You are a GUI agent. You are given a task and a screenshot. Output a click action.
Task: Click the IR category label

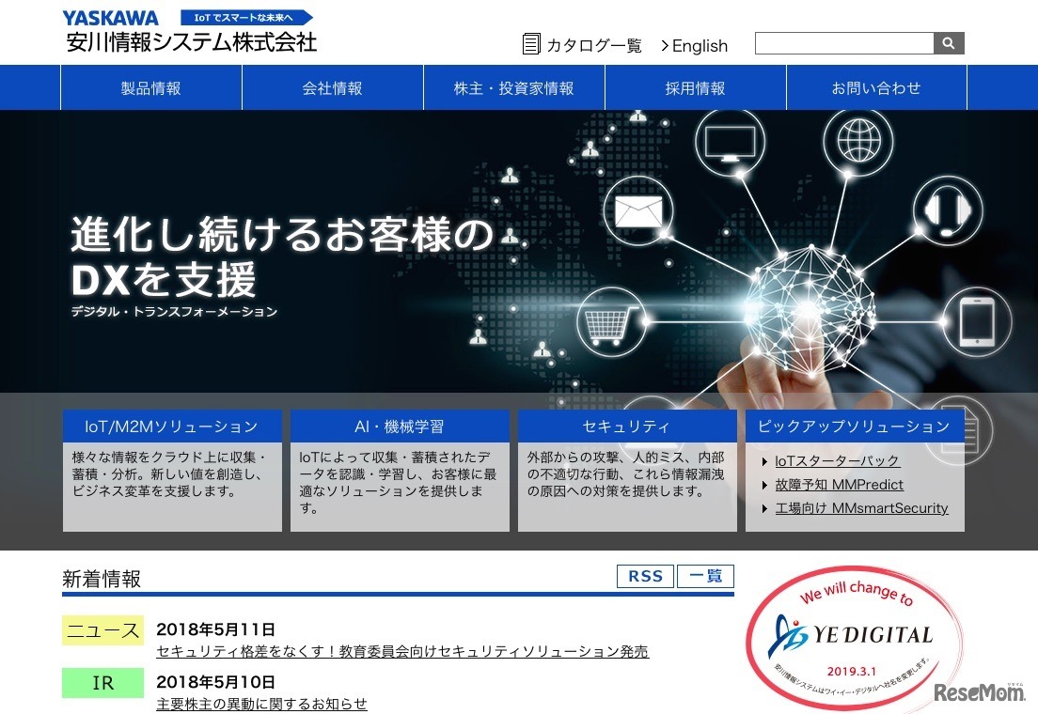click(x=102, y=683)
